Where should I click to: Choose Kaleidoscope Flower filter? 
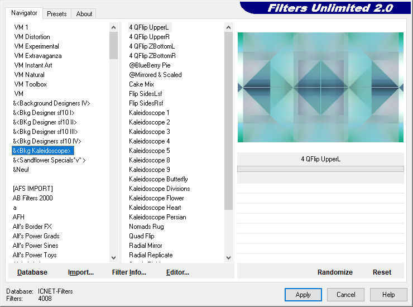[156, 198]
